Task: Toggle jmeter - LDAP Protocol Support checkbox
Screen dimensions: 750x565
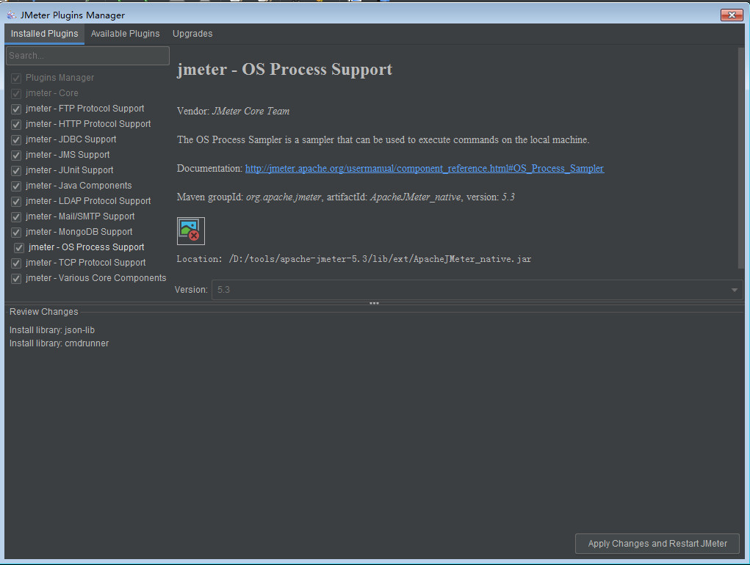Action: coord(16,201)
